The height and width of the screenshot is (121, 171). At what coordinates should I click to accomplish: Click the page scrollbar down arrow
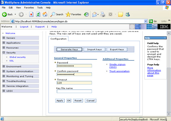169,114
